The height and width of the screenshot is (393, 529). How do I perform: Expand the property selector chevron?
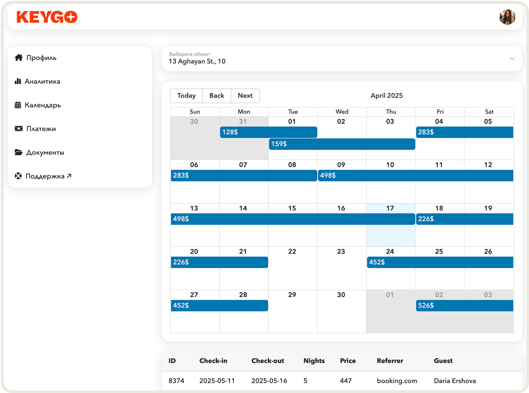[512, 59]
